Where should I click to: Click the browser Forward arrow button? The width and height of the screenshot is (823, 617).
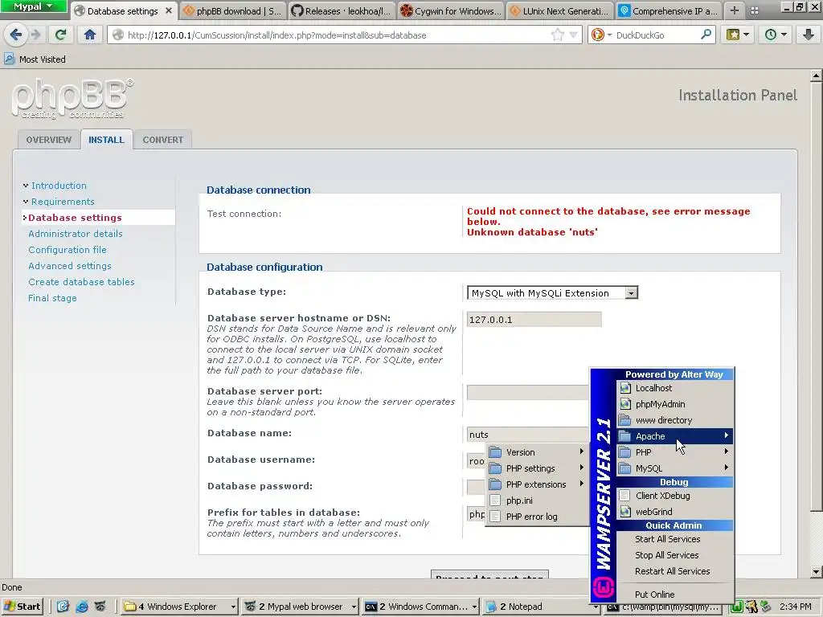tap(35, 35)
